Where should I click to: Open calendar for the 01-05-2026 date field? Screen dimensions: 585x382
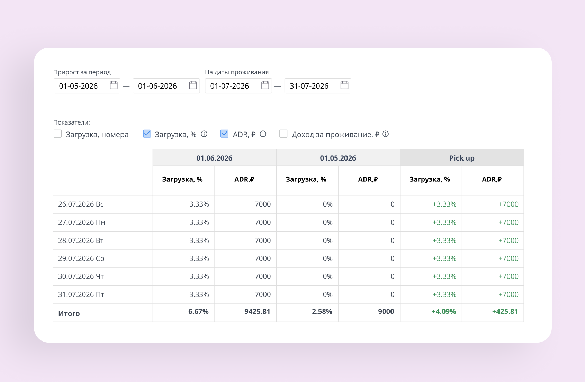(x=114, y=85)
